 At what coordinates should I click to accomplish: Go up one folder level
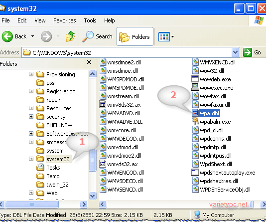(x=70, y=36)
